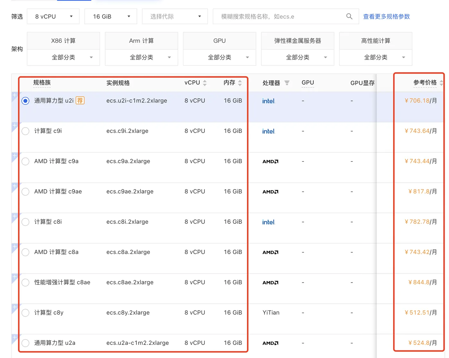The height and width of the screenshot is (358, 449).
Task: Click the ¥817.8/月 price
Action: click(422, 191)
